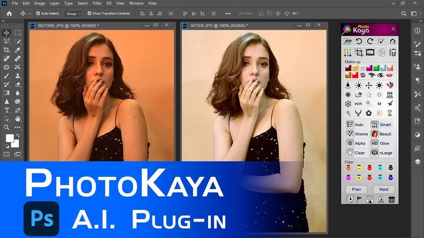Viewport: 424px width, 238px height.
Task: Select the Clone Stamp tool
Action: pyautogui.click(x=18, y=76)
